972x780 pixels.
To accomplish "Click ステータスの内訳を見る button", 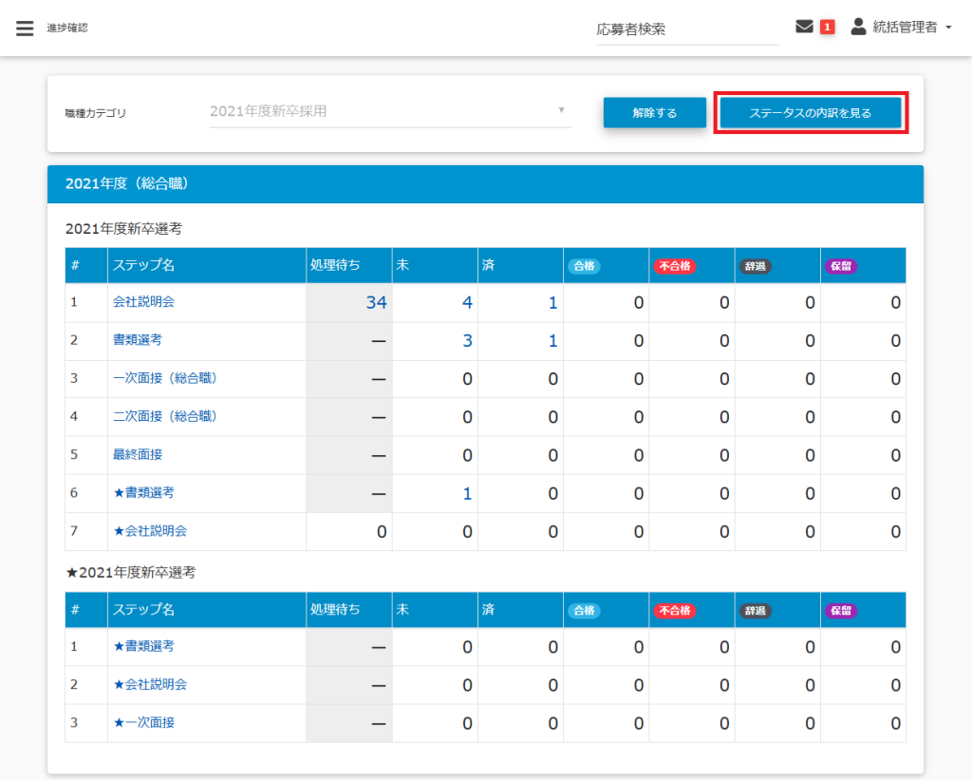I will point(810,113).
